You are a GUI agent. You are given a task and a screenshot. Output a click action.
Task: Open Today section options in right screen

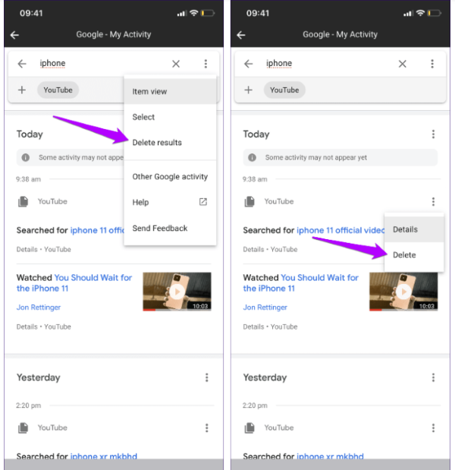433,134
